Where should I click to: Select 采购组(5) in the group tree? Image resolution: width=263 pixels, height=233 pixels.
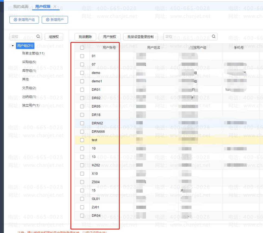[x=29, y=62]
